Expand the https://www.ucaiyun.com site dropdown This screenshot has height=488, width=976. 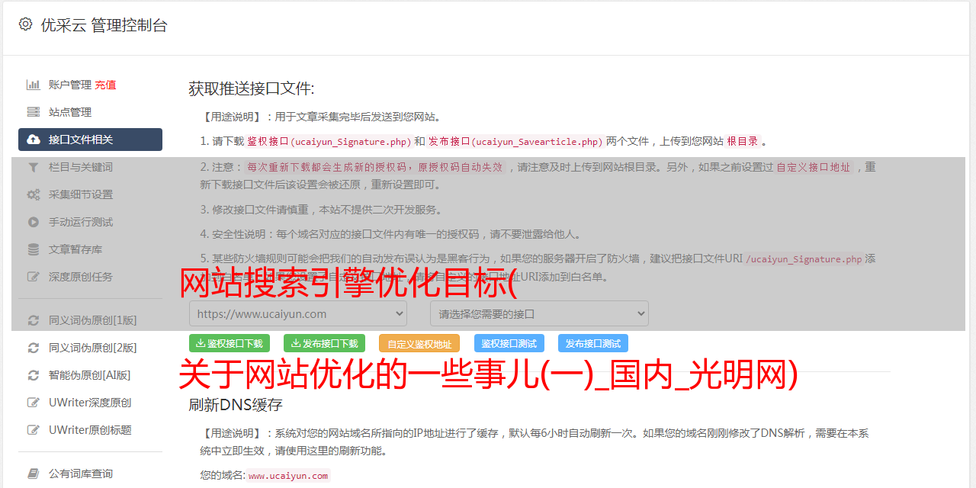click(x=298, y=313)
